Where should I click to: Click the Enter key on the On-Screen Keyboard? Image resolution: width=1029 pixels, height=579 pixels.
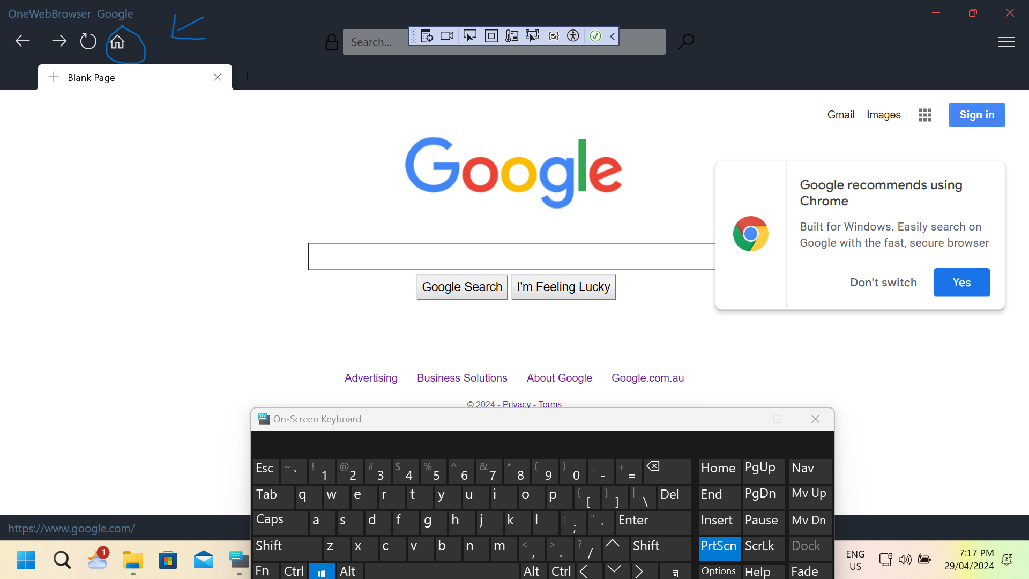653,522
